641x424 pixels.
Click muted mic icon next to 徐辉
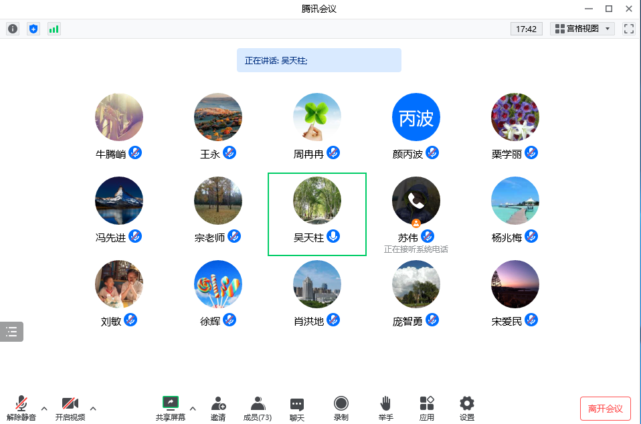[230, 320]
